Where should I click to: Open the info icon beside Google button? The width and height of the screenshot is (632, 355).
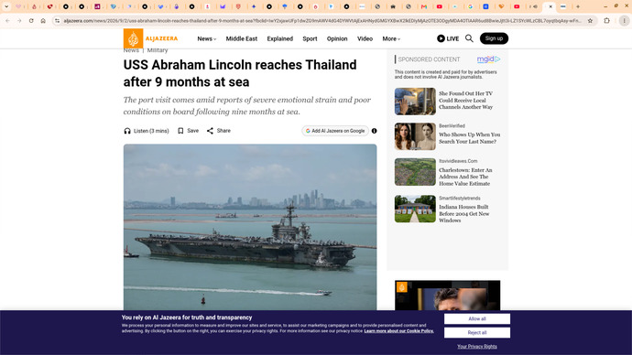coord(374,131)
